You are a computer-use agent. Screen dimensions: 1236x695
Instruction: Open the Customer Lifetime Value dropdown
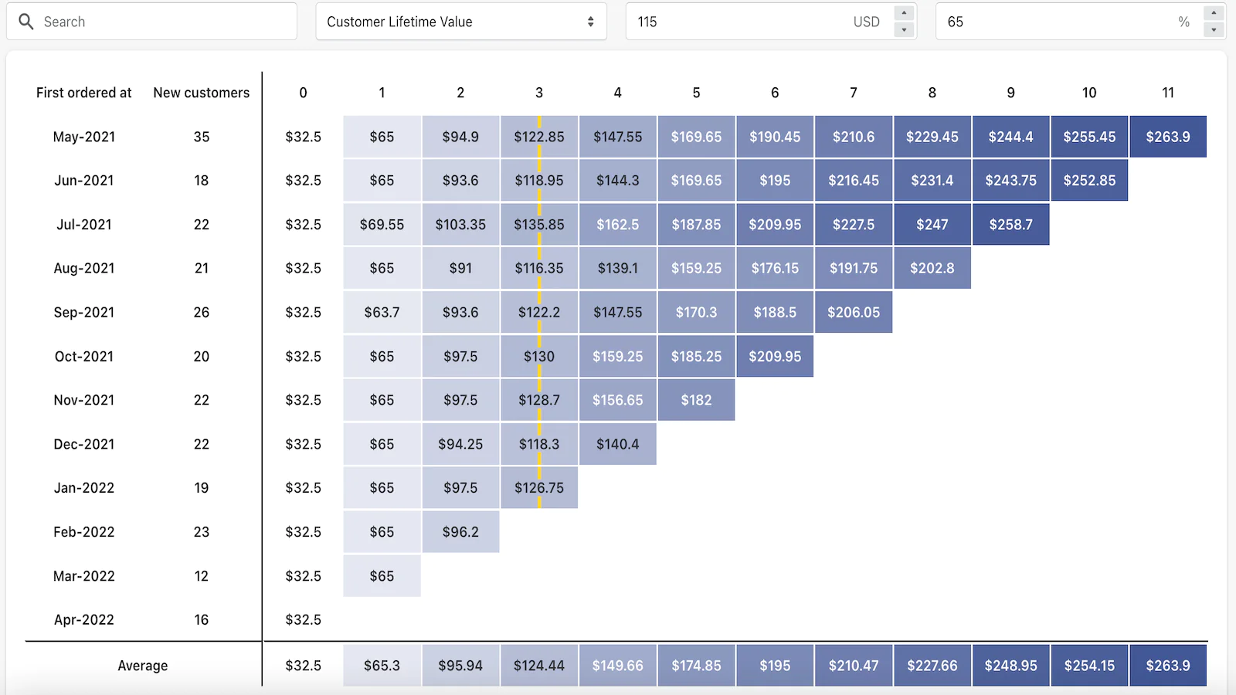460,22
